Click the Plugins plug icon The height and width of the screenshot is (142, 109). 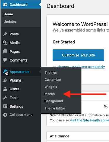(5, 80)
